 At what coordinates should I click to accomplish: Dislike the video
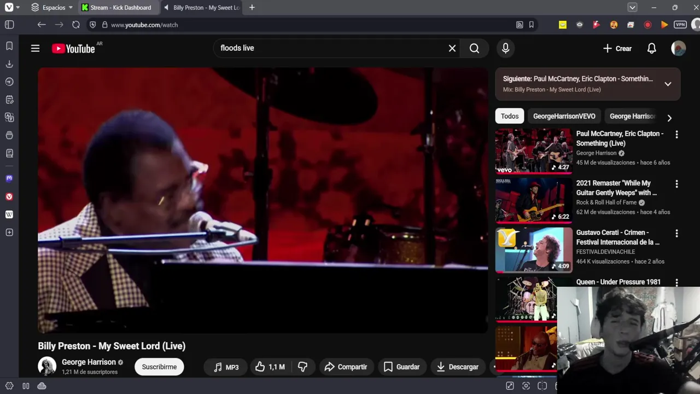click(302, 367)
